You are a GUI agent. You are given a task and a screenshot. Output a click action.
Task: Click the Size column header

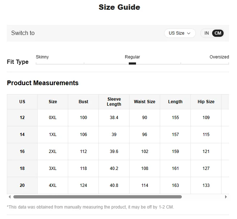53,102
